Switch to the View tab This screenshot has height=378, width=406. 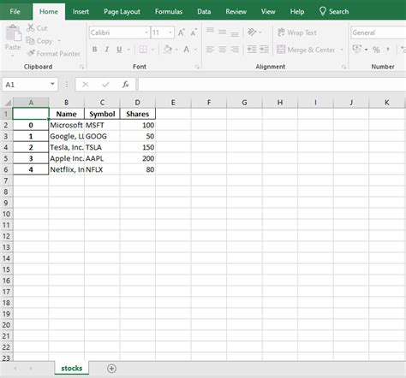(x=268, y=11)
